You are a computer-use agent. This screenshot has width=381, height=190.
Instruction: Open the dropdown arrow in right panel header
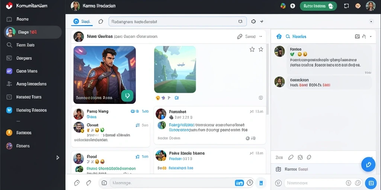(x=371, y=37)
